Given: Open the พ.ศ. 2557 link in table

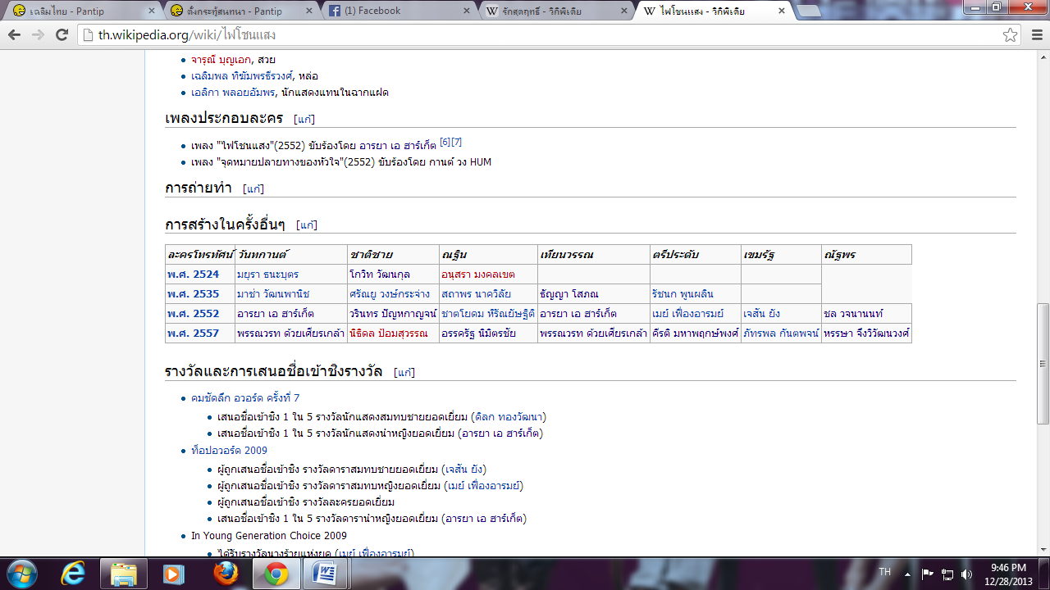Looking at the screenshot, I should point(193,334).
